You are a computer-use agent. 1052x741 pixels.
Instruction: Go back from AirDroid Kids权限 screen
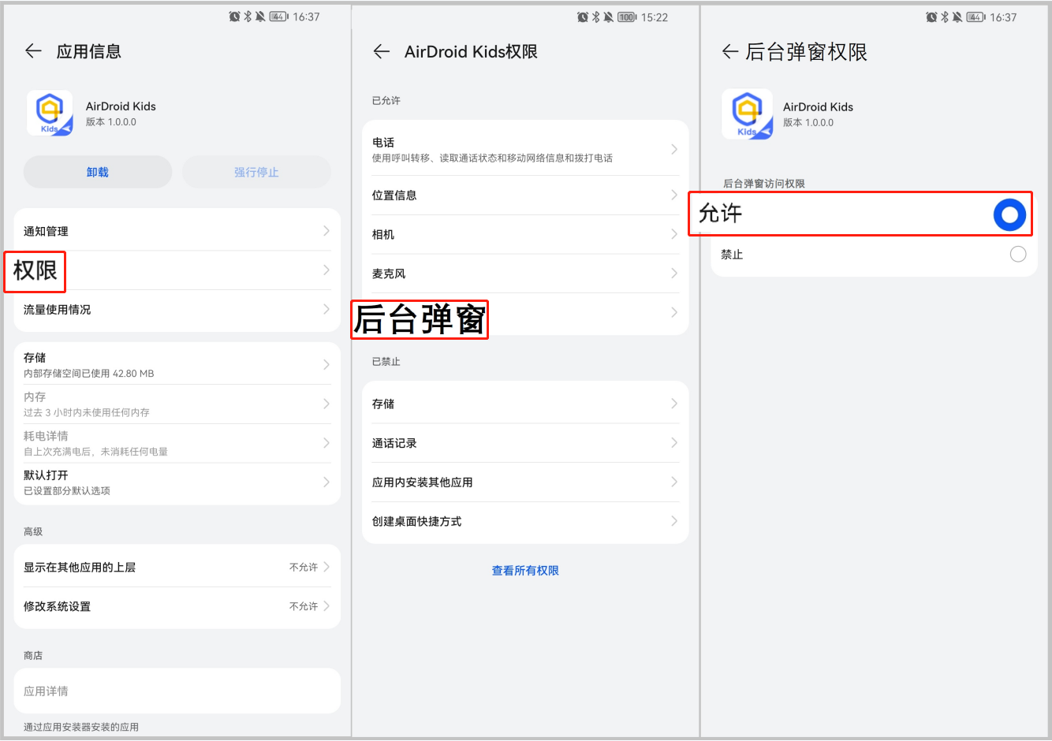[382, 51]
